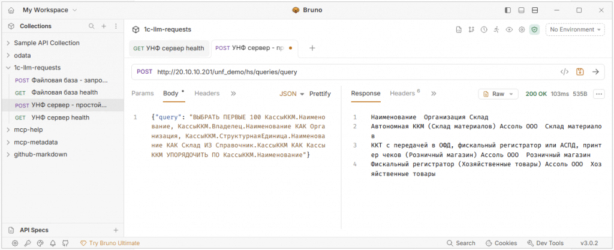Open the collection runner (running man icon)
The width and height of the screenshot is (614, 250).
(496, 29)
